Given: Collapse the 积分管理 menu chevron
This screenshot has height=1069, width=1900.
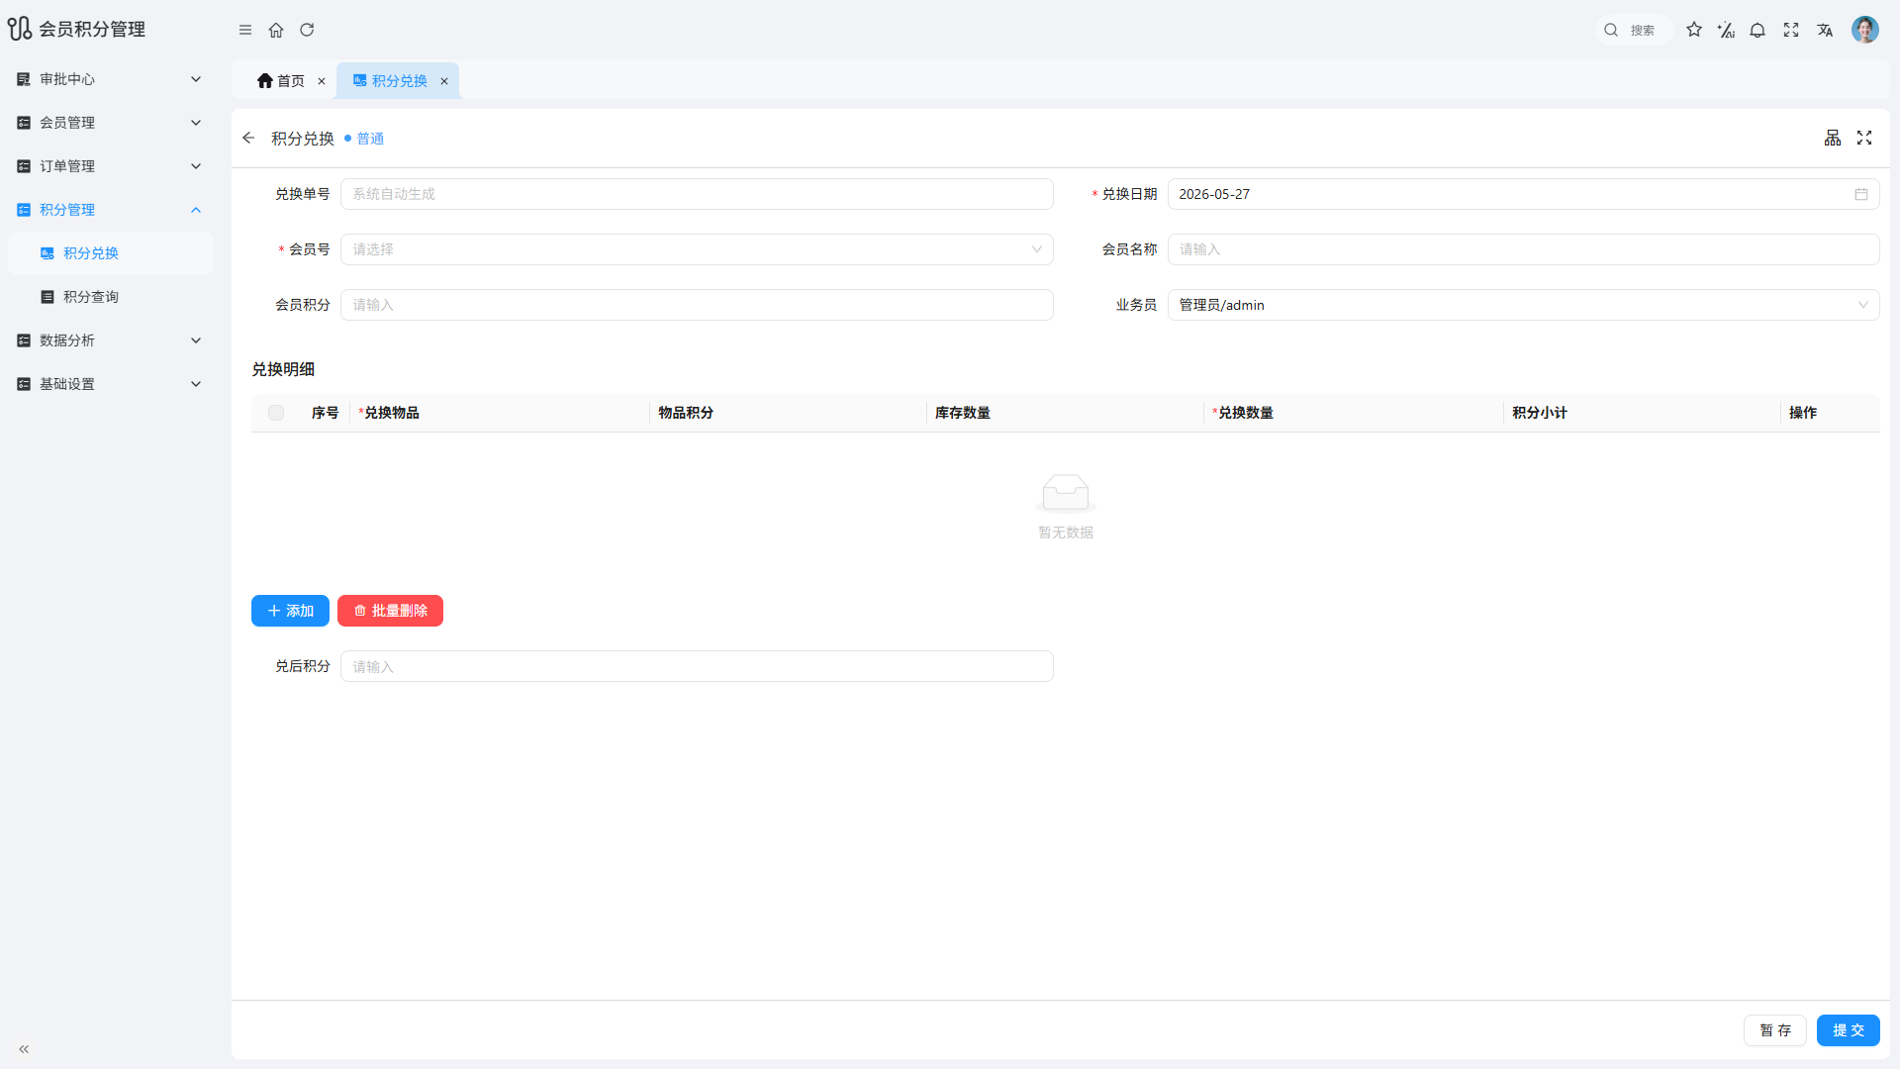Looking at the screenshot, I should click(196, 210).
